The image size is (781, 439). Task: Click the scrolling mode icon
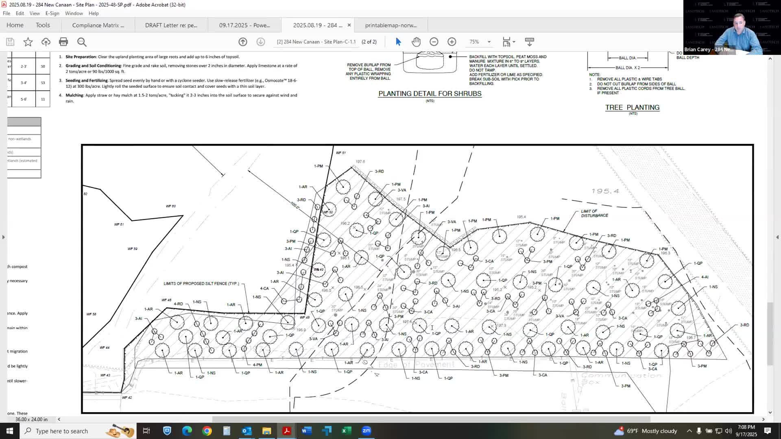pos(530,42)
